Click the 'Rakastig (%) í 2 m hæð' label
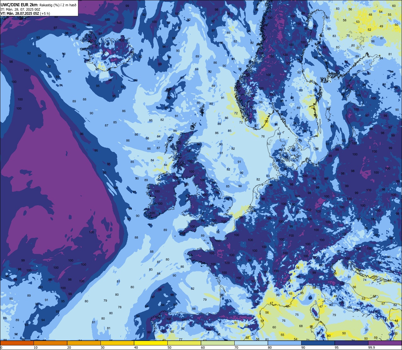402x350 pixels. (58, 5)
